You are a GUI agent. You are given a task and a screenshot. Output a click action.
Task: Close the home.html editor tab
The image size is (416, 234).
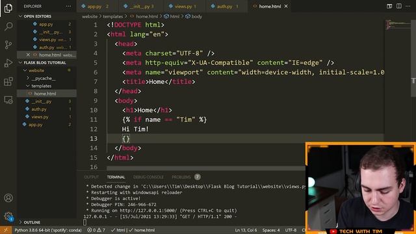pyautogui.click(x=286, y=6)
